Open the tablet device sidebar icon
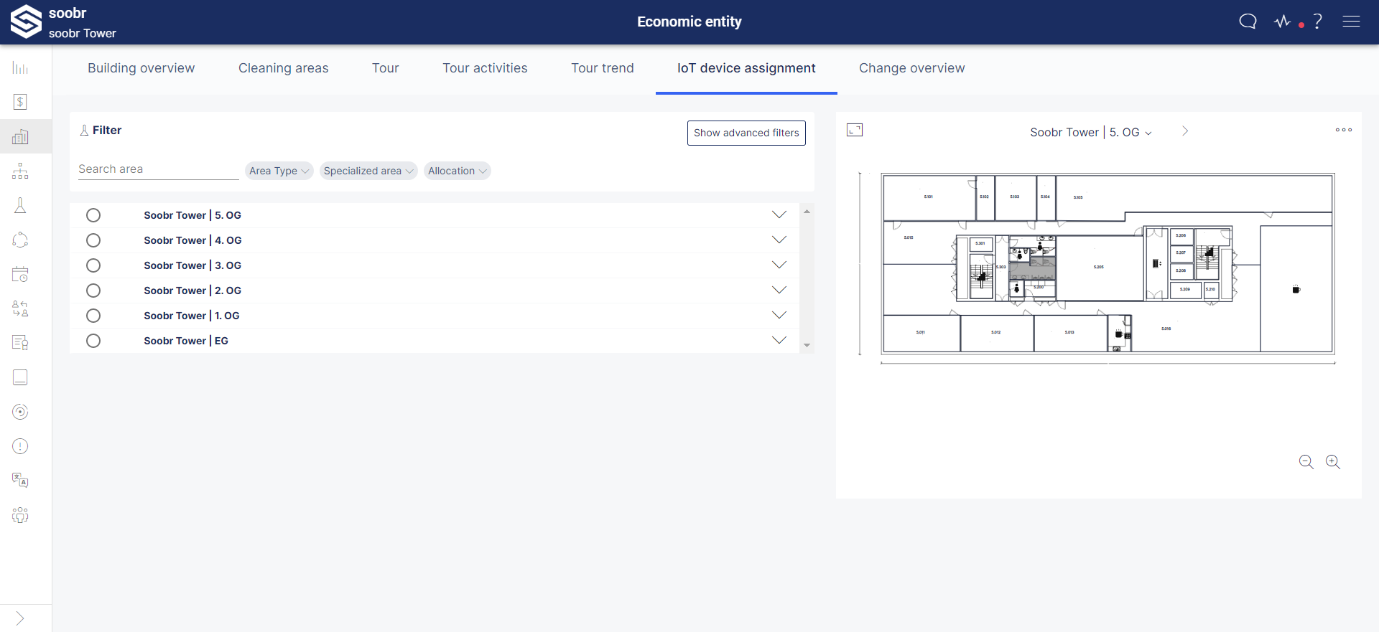The image size is (1379, 632). tap(20, 377)
